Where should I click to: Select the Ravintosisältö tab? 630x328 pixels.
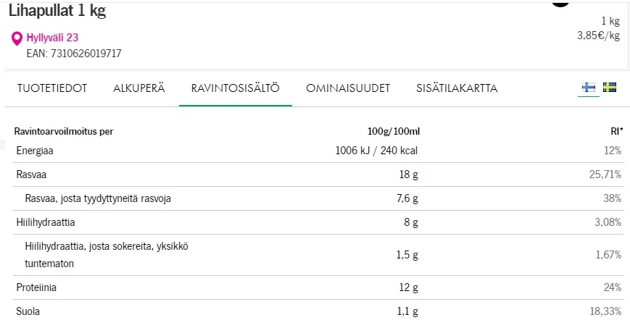236,88
